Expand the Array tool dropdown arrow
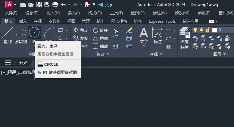 click(x=121, y=46)
